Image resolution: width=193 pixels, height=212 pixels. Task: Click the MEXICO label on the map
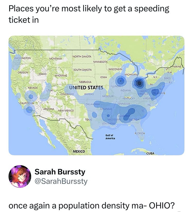click(x=78, y=151)
